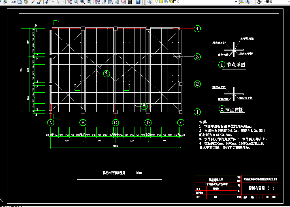
Task: Open the text style dropdown showing 宋体
Action: tap(276, 2)
